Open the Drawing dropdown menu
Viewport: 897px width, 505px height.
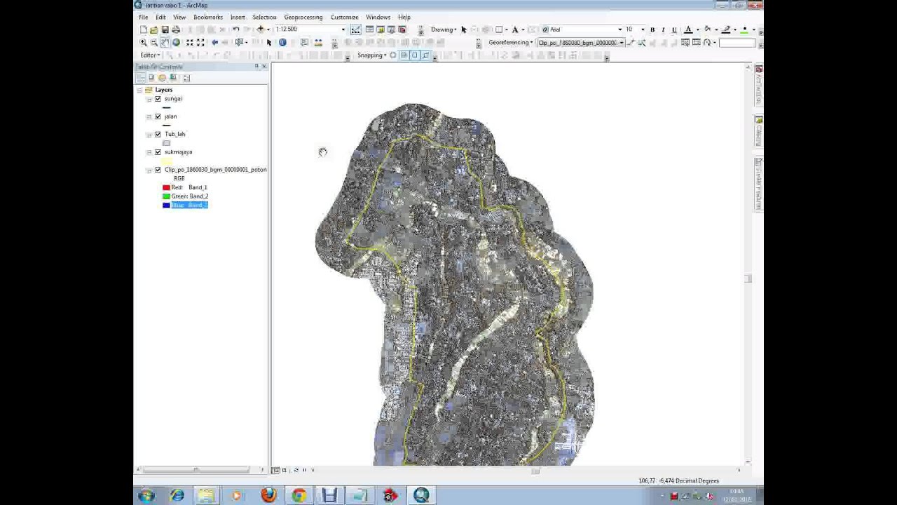click(444, 29)
